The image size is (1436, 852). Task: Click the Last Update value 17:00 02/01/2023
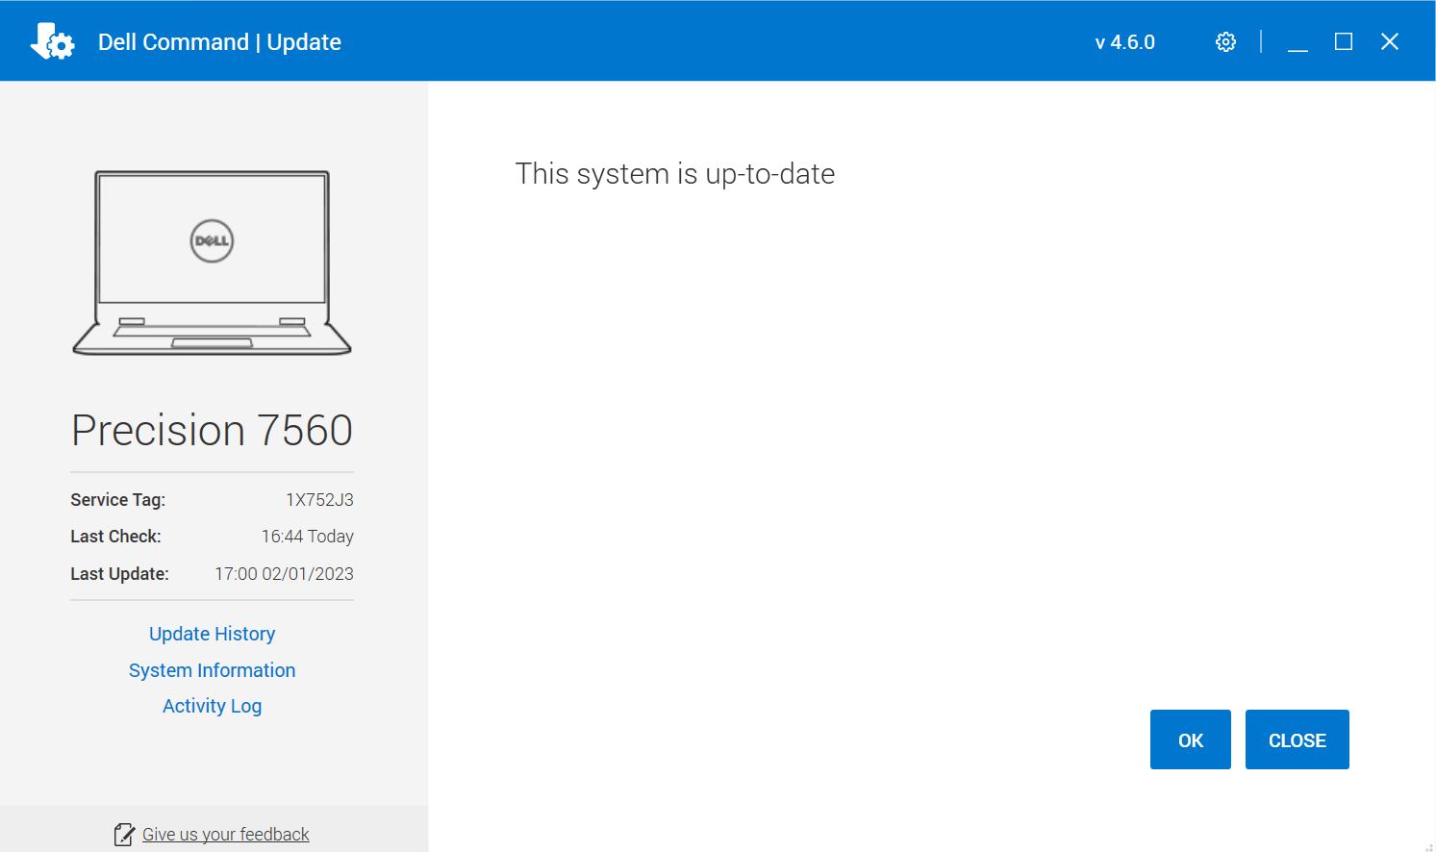tap(284, 574)
